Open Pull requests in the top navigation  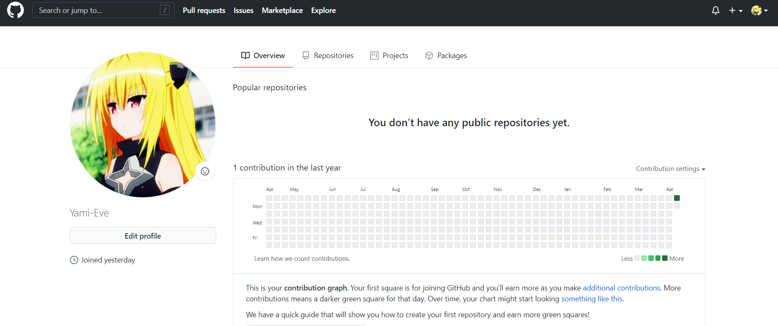pyautogui.click(x=204, y=10)
